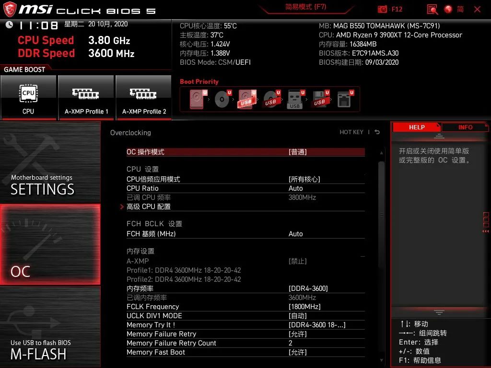The image size is (491, 368).
Task: Select the CPU Game Boost icon
Action: 28,96
